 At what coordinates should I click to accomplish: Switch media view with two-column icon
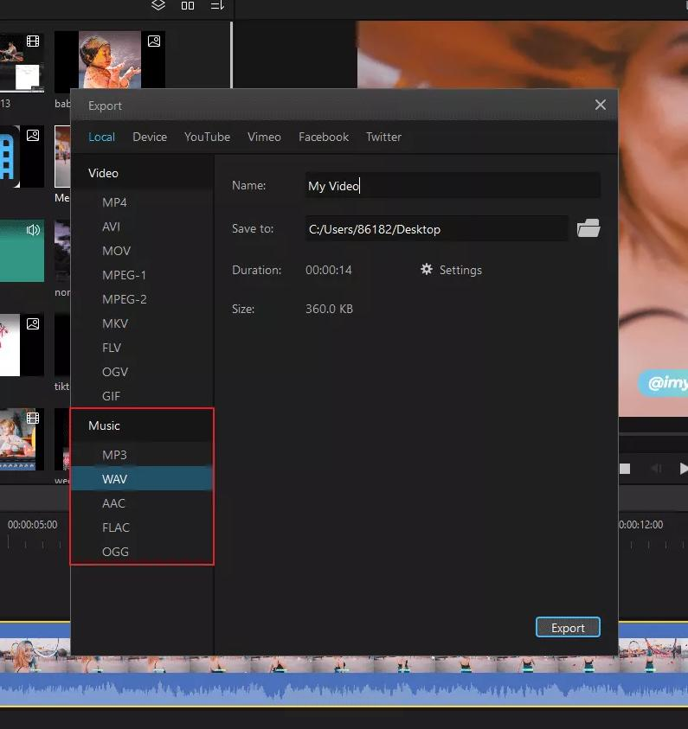coord(188,6)
